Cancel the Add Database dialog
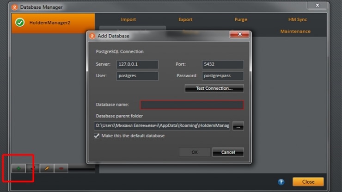Viewport: 342px width, 192px height. point(228,152)
